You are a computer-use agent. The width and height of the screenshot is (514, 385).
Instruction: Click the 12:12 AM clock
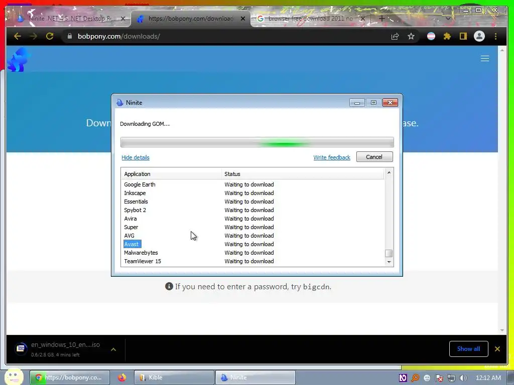pyautogui.click(x=488, y=378)
